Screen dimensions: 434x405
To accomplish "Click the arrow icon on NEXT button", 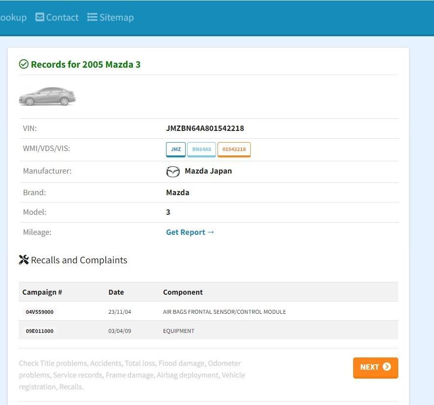I will [386, 367].
